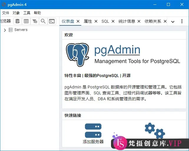This screenshot has height=151, width=189.
Task: Click text 特性丰富 | 最强的PostgreSQL | 开源
Action: (x=97, y=75)
